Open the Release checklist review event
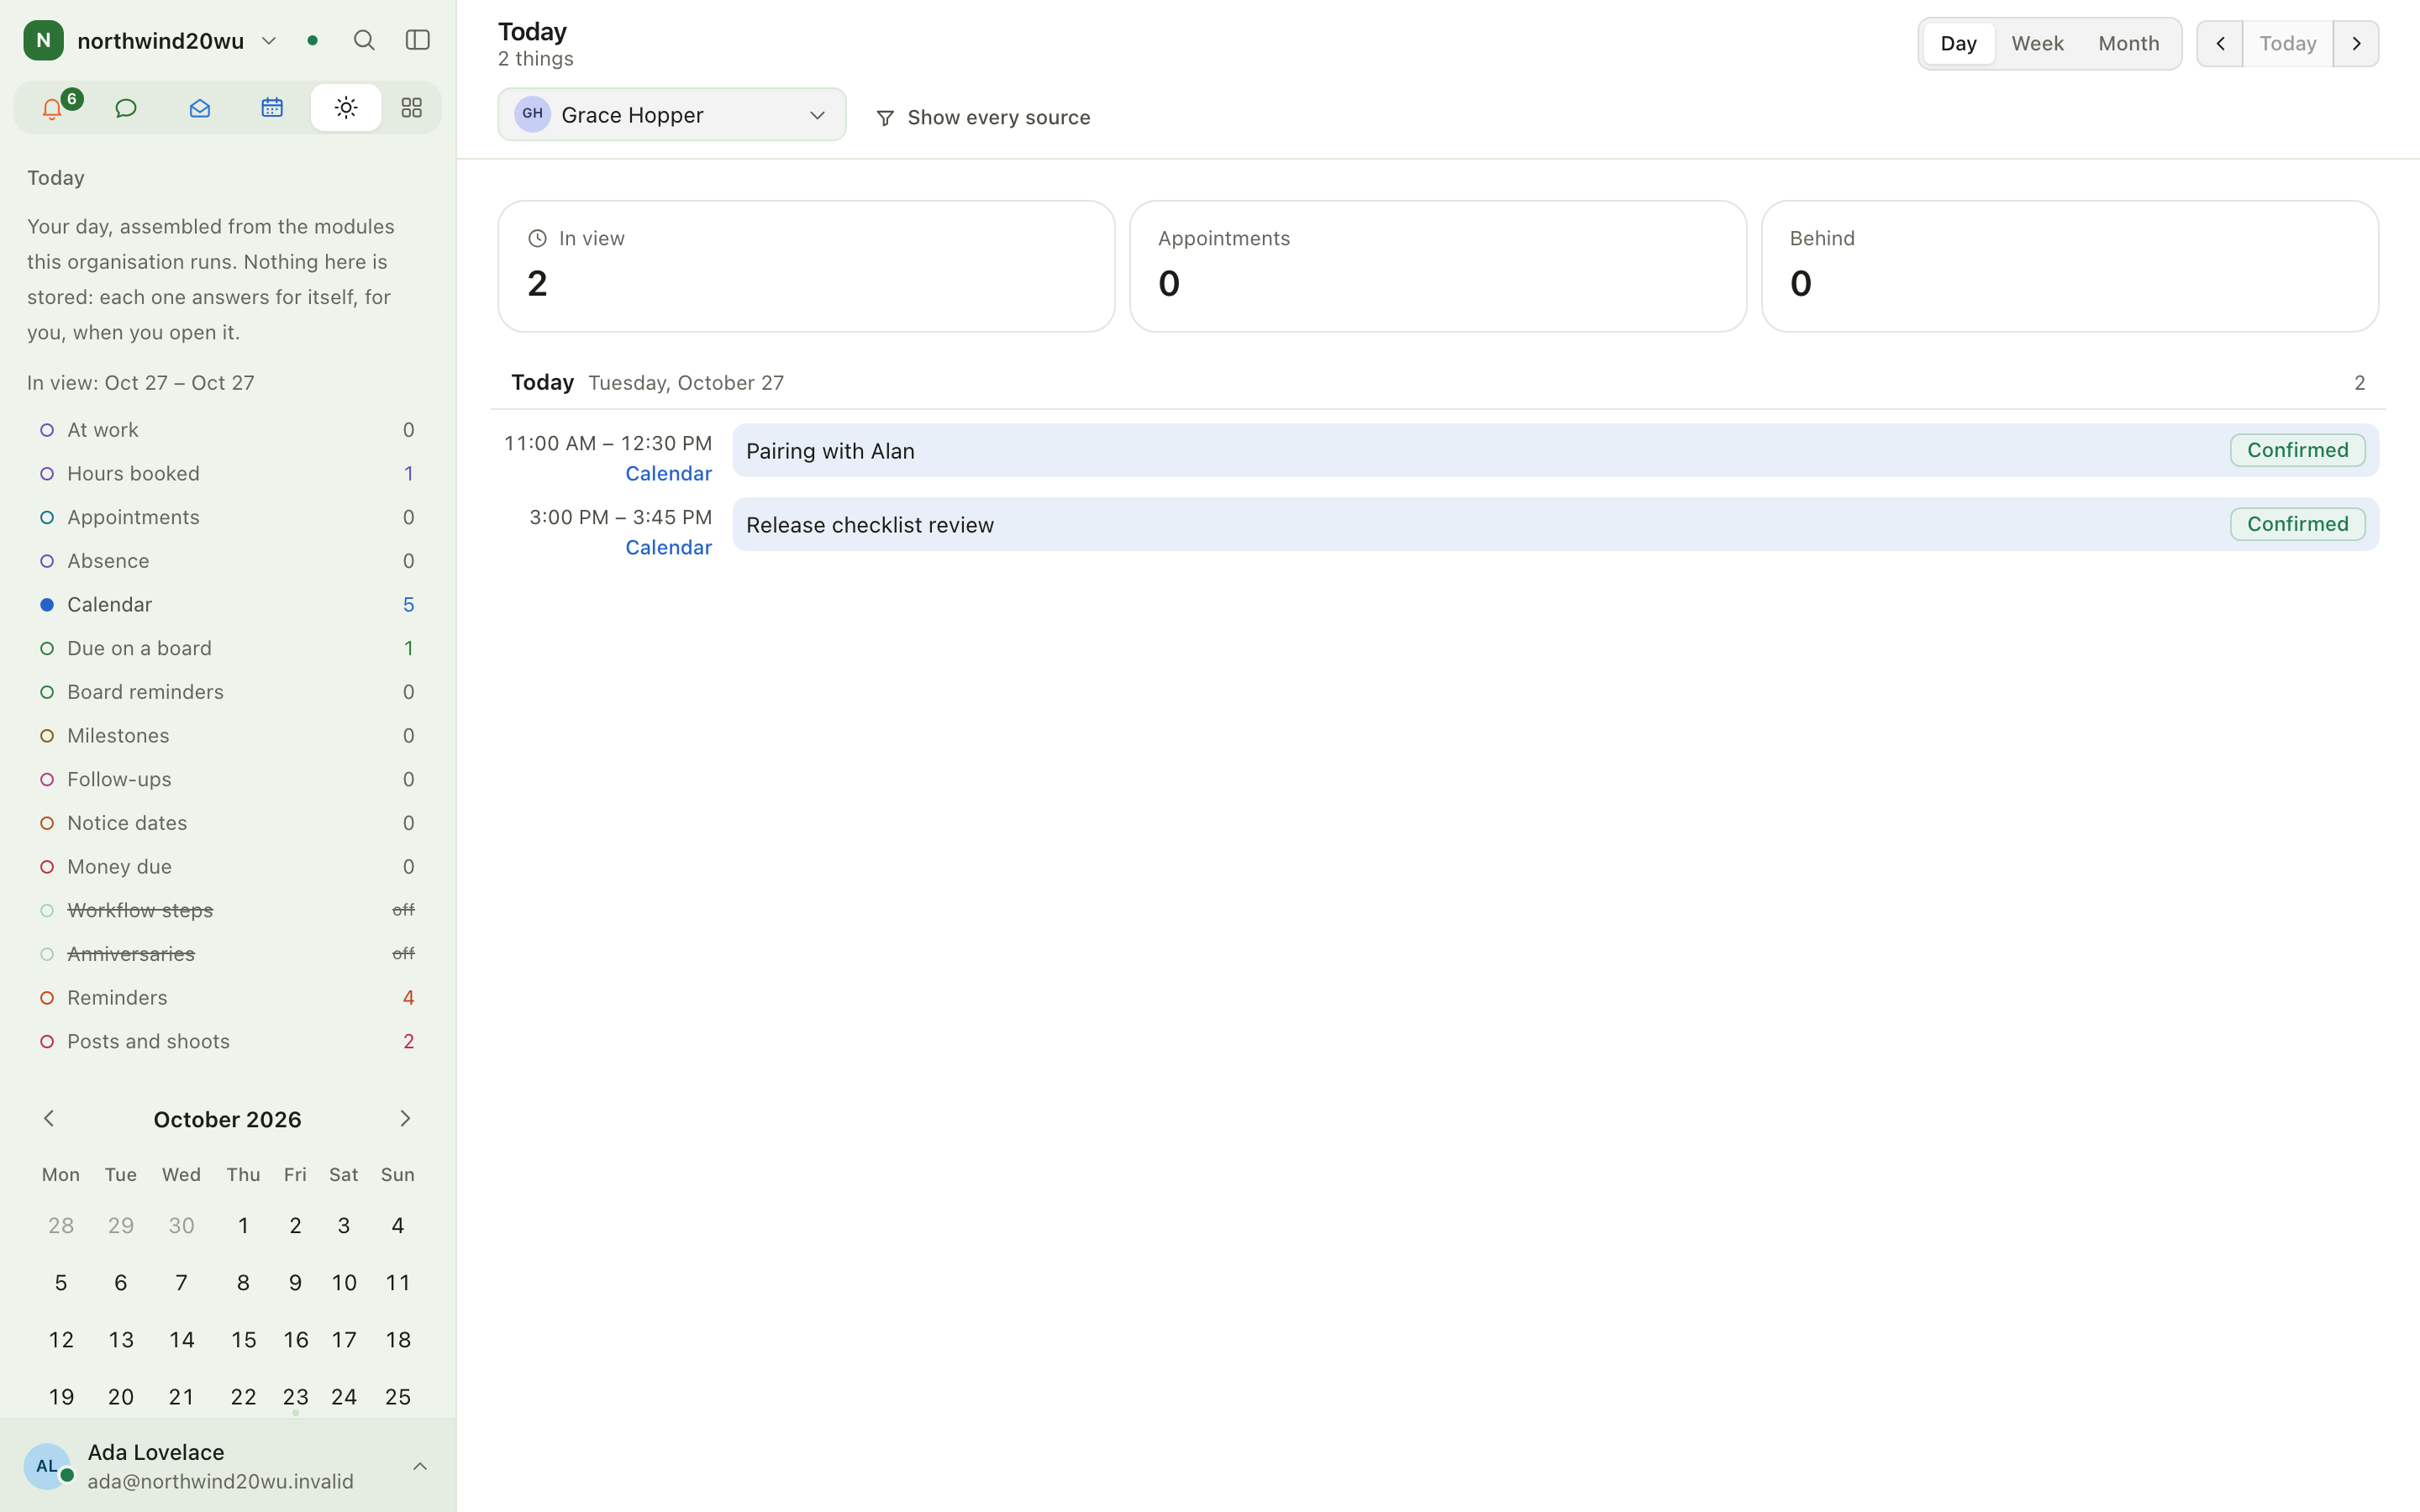The height and width of the screenshot is (1512, 2420). [1555, 525]
